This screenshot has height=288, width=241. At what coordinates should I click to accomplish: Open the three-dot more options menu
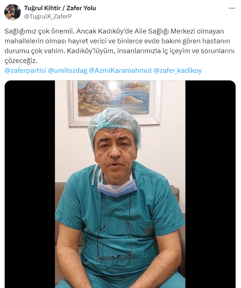(232, 8)
